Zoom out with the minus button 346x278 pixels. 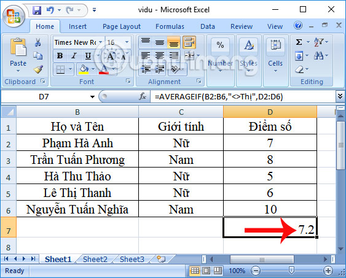[256, 271]
